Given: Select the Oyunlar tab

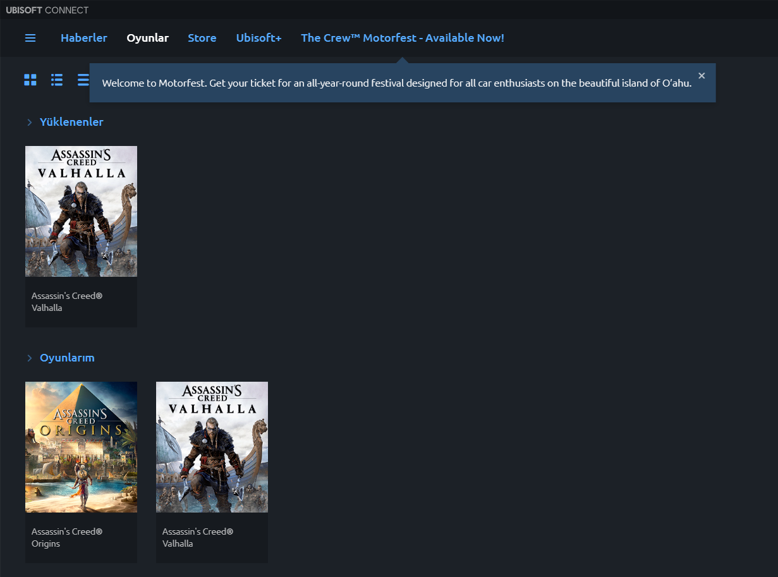Looking at the screenshot, I should pos(148,38).
